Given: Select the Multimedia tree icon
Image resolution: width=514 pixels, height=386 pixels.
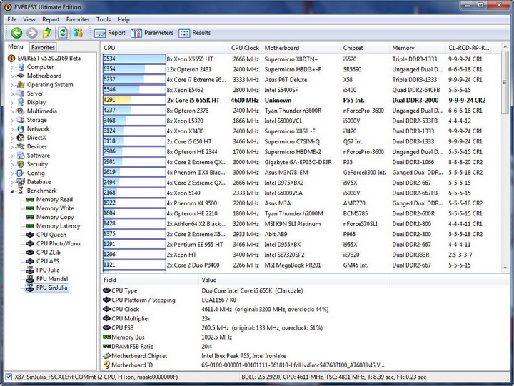Looking at the screenshot, I should pyautogui.click(x=21, y=111).
